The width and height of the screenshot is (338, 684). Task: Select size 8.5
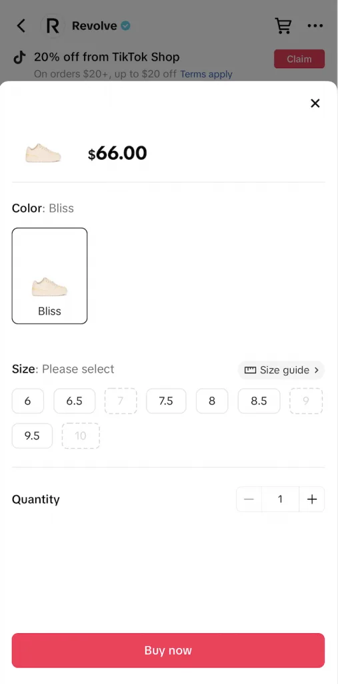tap(259, 401)
